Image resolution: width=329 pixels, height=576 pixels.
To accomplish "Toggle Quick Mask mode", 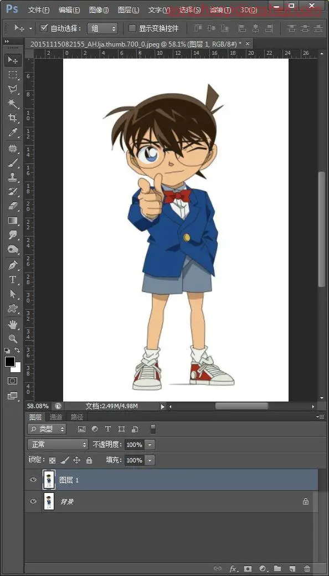I will (13, 380).
